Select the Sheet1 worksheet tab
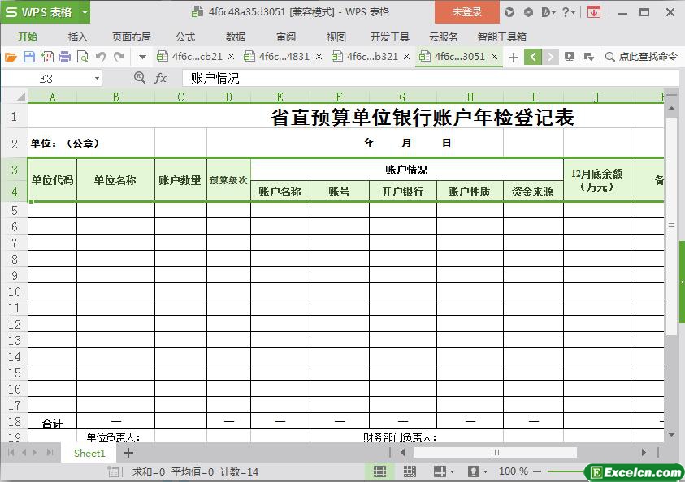 [x=89, y=453]
